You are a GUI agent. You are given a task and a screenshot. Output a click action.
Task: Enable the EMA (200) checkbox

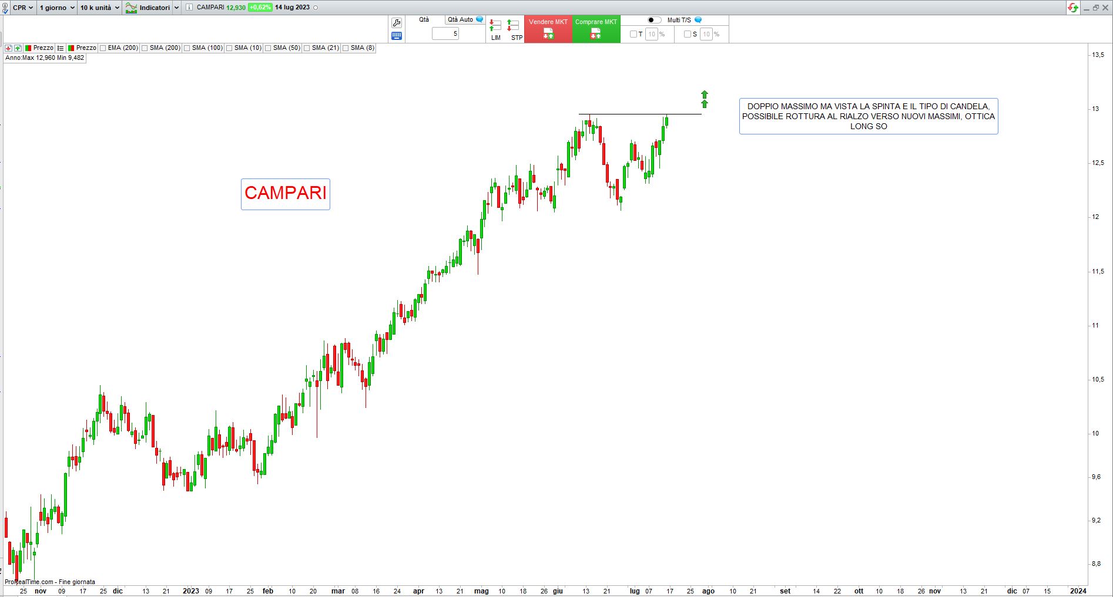[x=103, y=48]
